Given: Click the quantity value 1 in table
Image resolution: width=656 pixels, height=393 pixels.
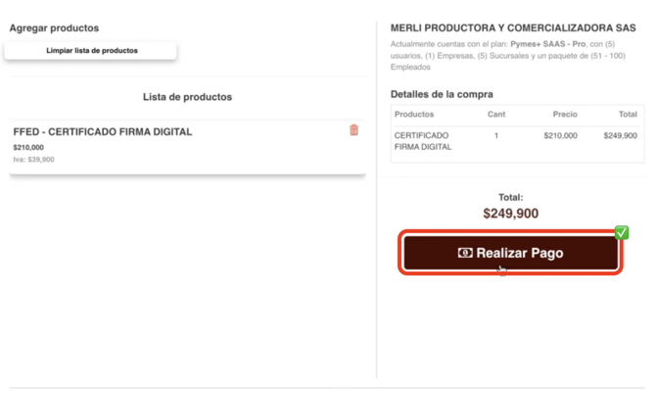Looking at the screenshot, I should (x=496, y=136).
